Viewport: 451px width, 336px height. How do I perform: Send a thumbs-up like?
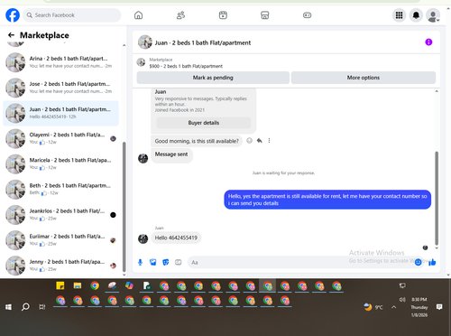click(x=432, y=262)
